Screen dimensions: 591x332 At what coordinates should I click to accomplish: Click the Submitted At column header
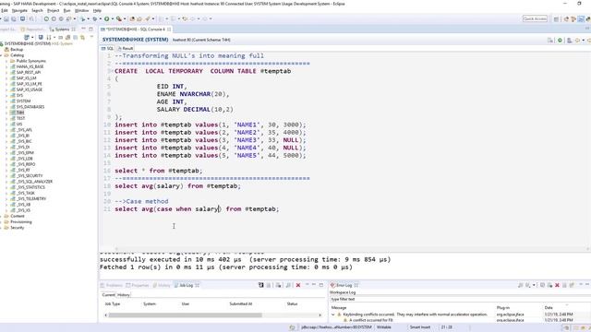click(x=240, y=303)
